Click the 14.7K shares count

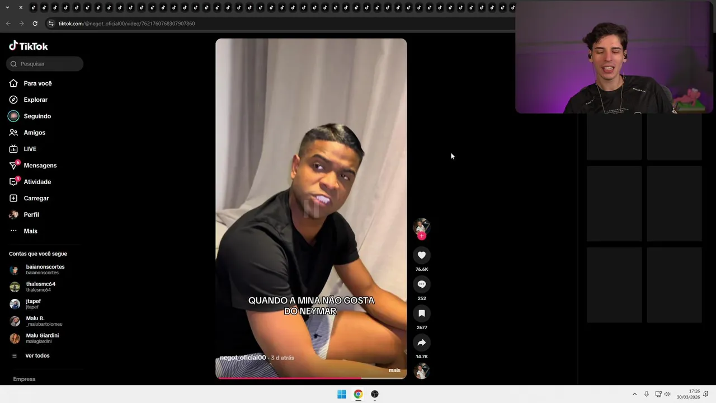tap(422, 357)
